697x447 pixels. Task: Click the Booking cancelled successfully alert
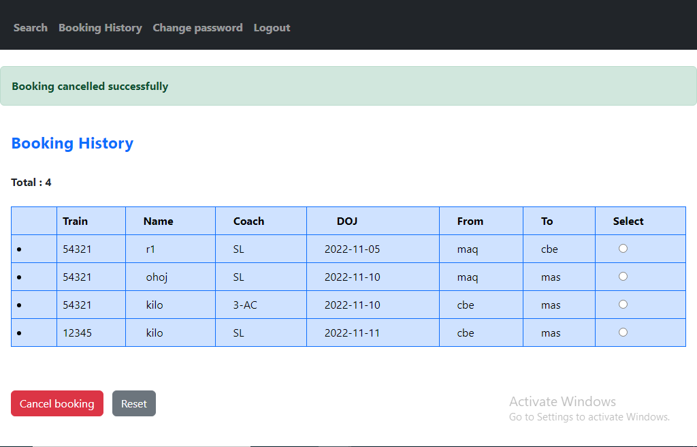pos(348,86)
